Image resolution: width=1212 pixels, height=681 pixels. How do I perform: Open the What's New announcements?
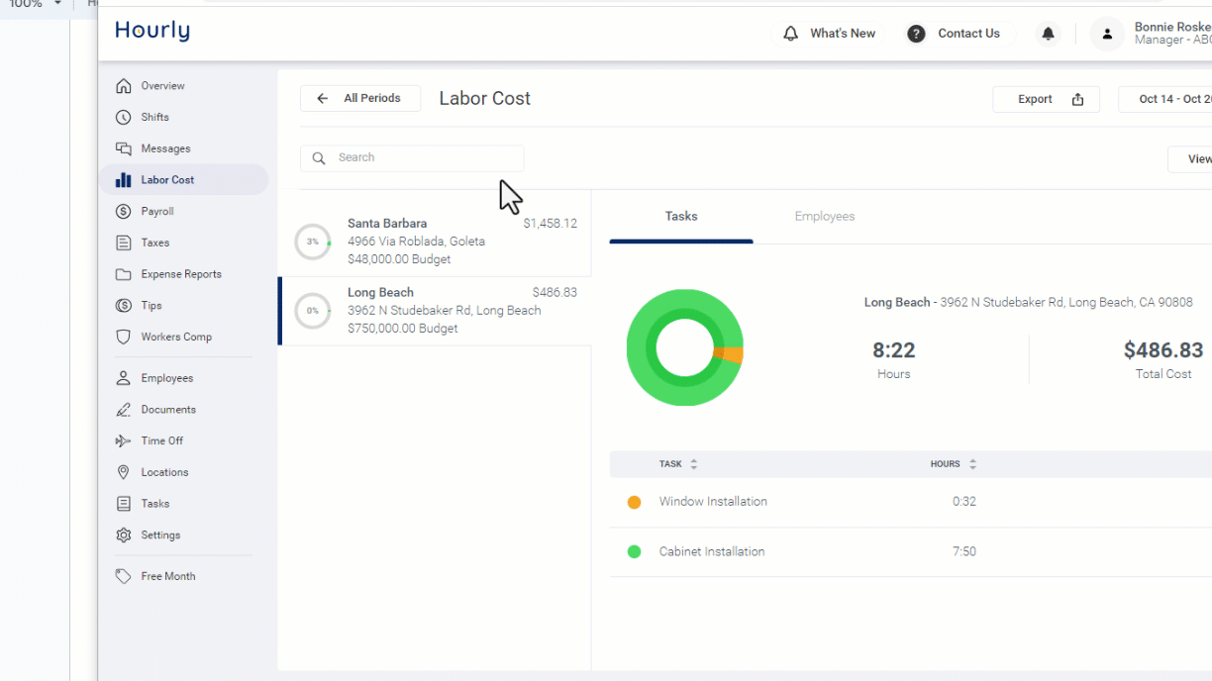pos(829,34)
